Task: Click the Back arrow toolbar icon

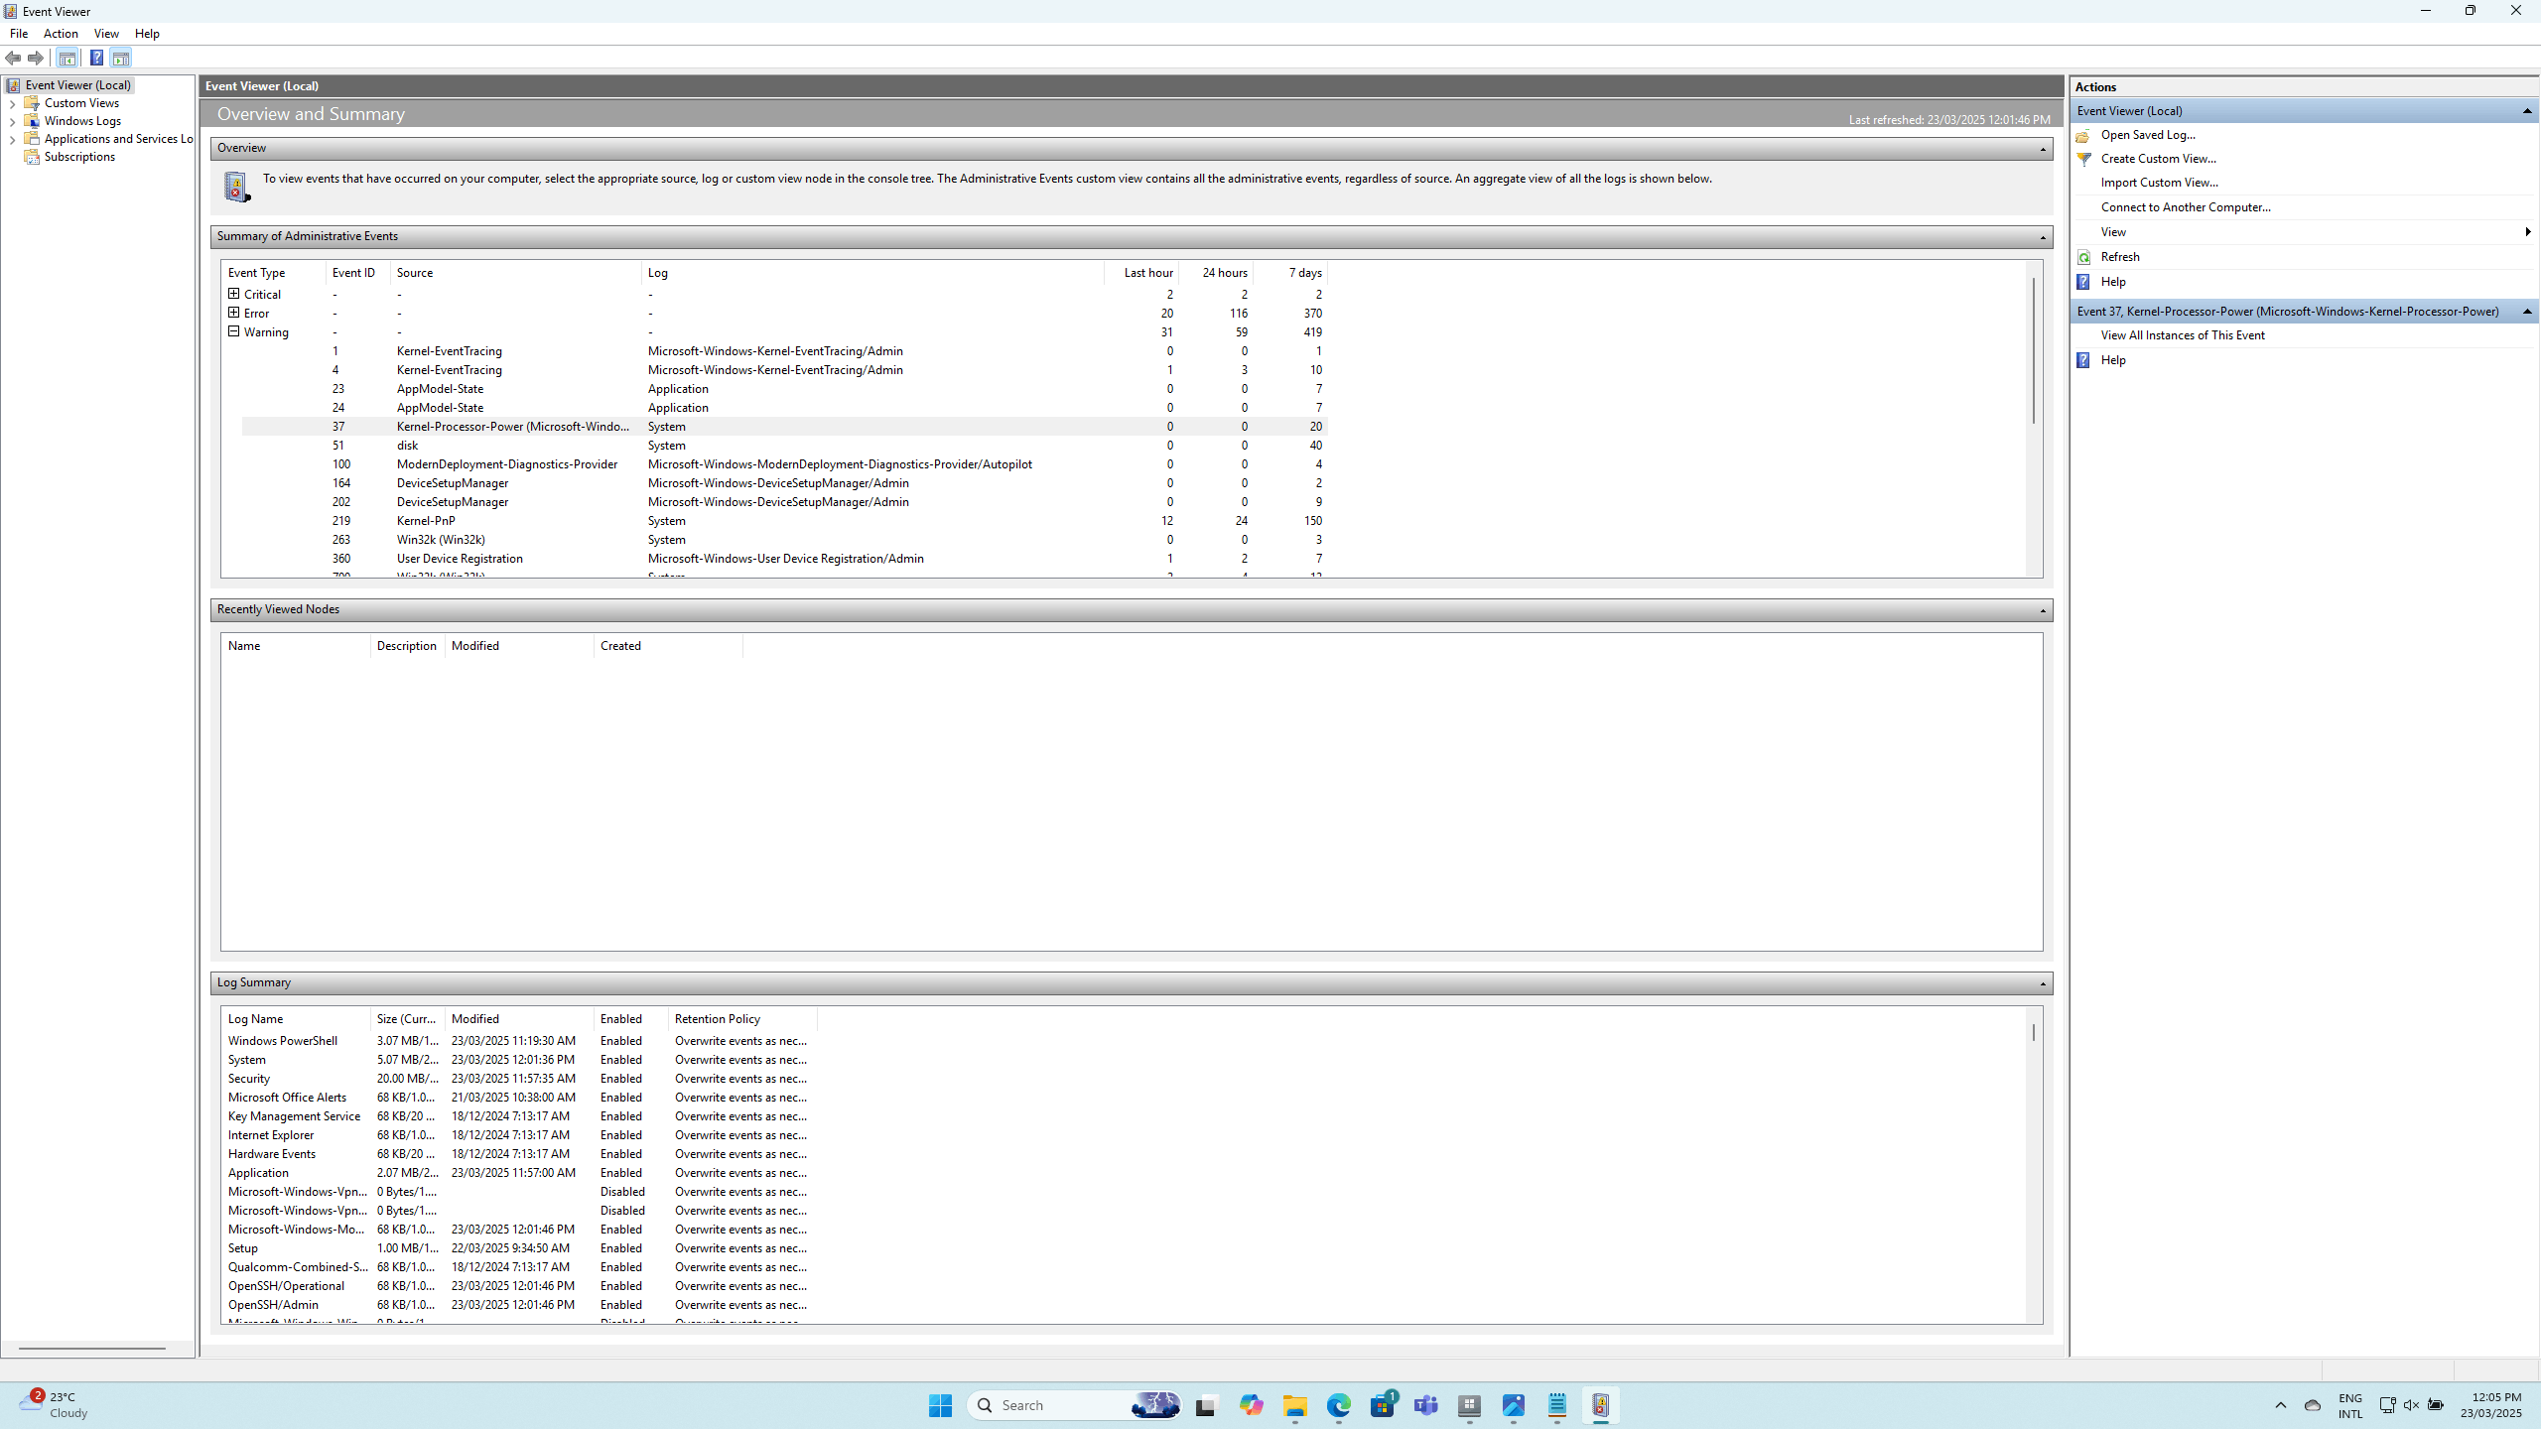Action: pos(13,58)
